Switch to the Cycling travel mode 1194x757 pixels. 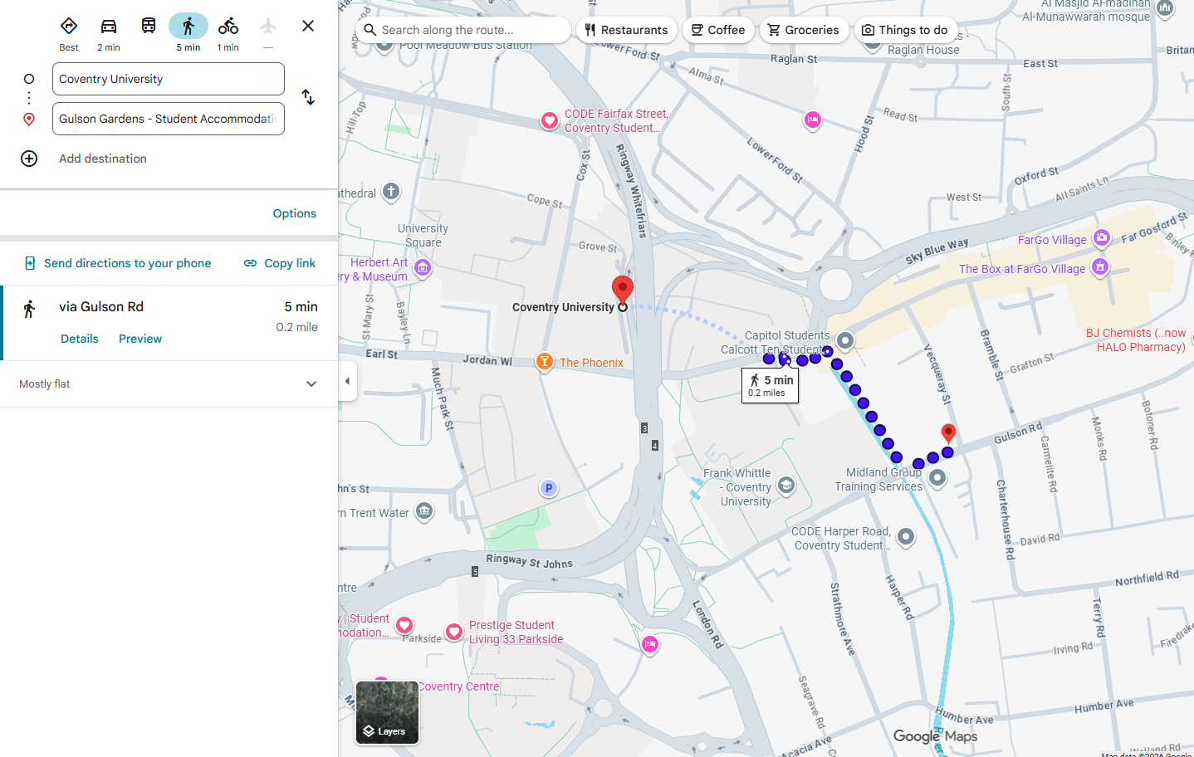pyautogui.click(x=228, y=27)
